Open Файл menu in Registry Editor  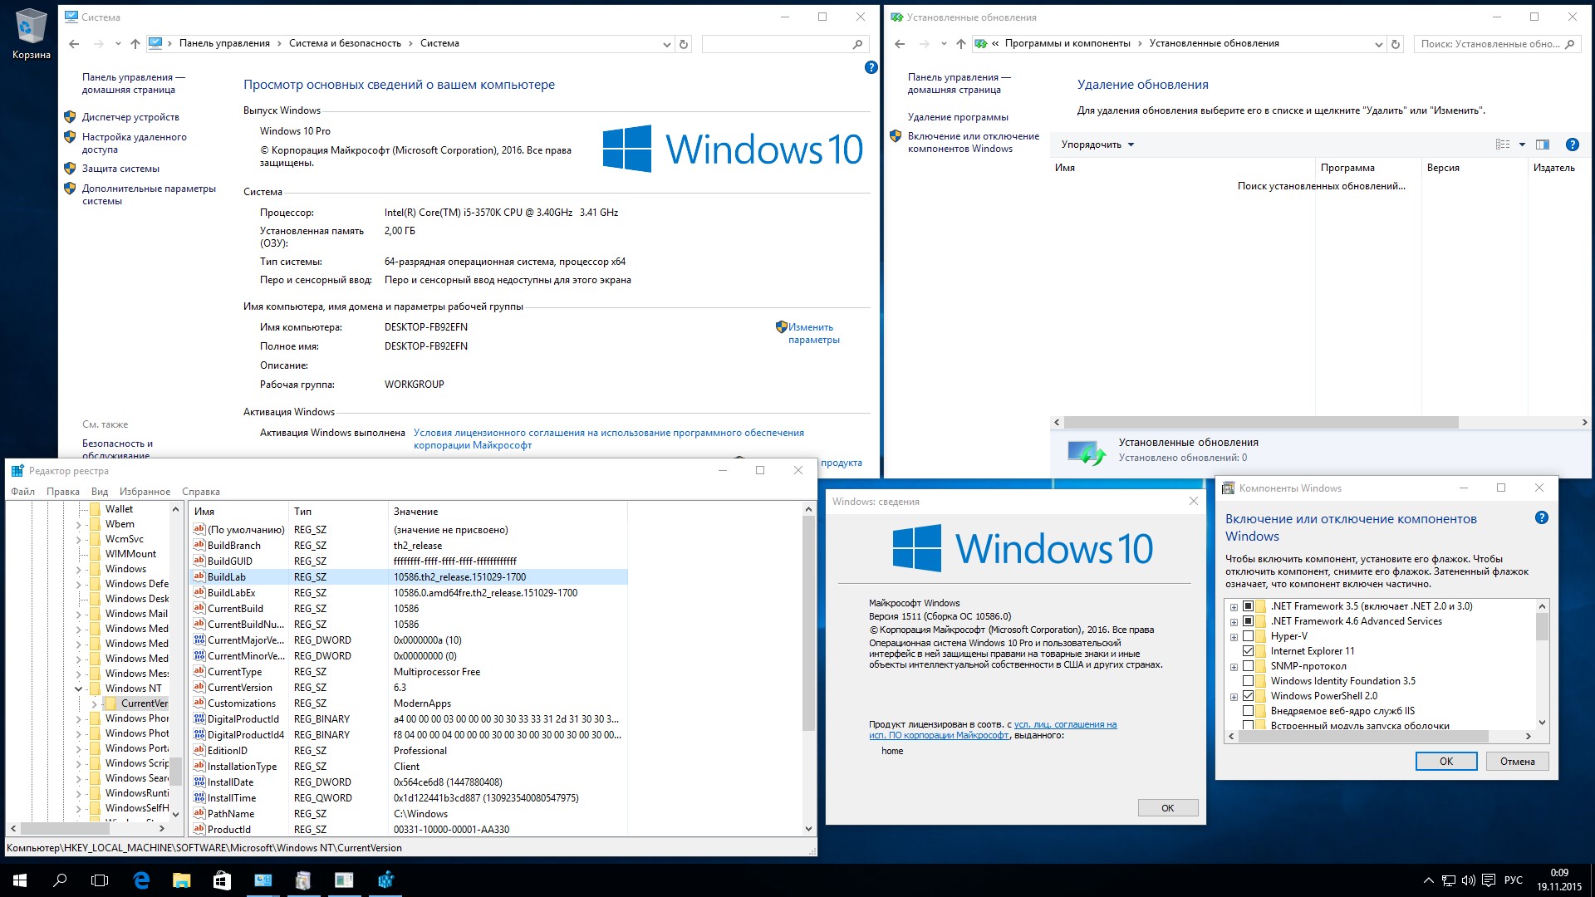pyautogui.click(x=22, y=492)
